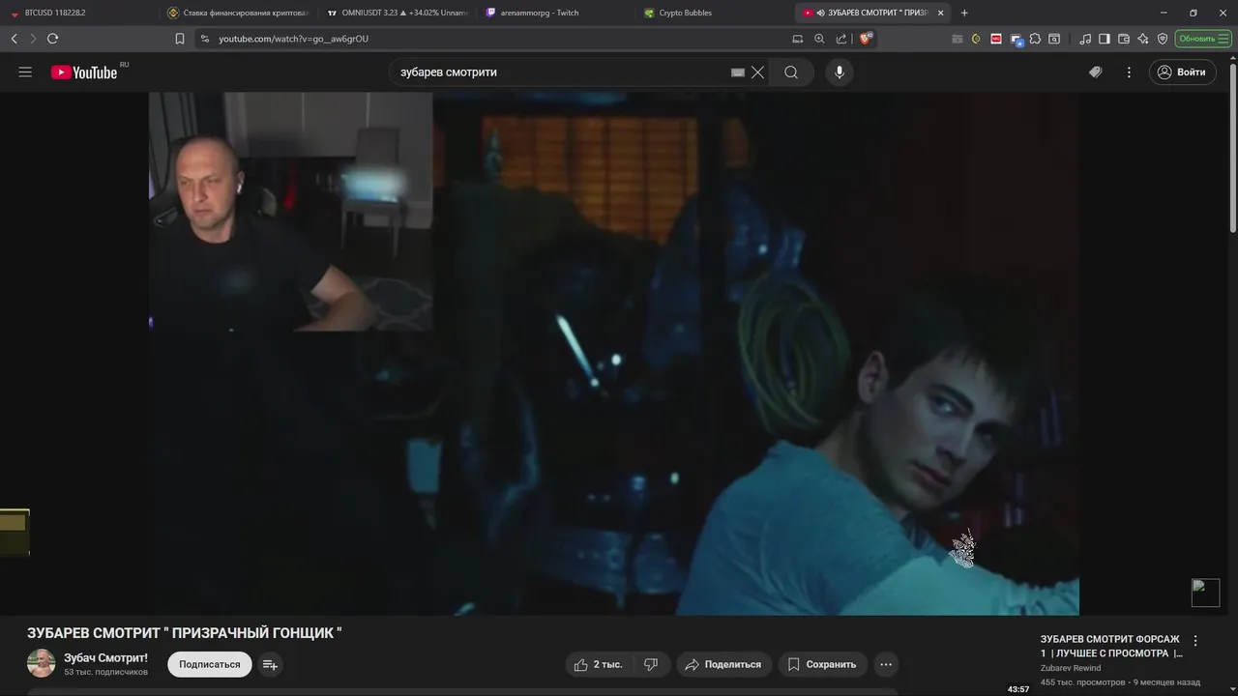Bookmark this page with the bookmark icon
The height and width of the screenshot is (696, 1238).
[x=180, y=39]
